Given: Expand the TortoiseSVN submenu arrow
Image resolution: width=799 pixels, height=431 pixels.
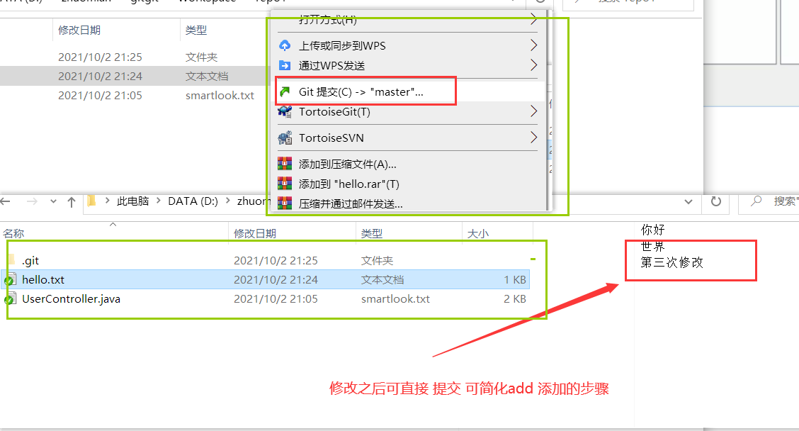Looking at the screenshot, I should [533, 138].
